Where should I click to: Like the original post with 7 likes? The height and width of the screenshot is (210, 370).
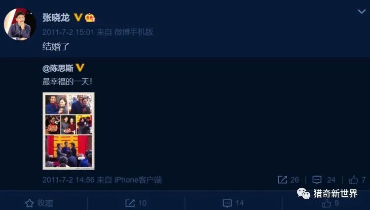coord(357,180)
